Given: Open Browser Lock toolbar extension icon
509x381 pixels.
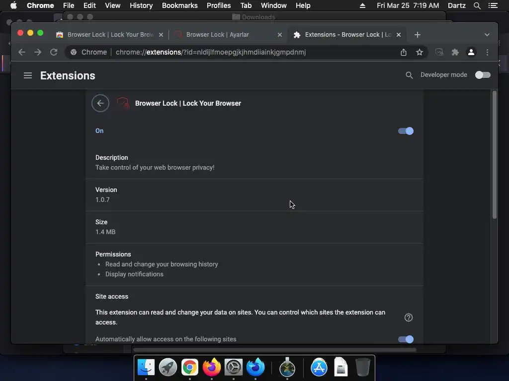Looking at the screenshot, I should [x=439, y=52].
